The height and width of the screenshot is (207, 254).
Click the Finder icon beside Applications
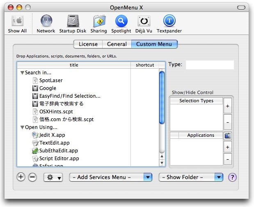tap(228, 136)
